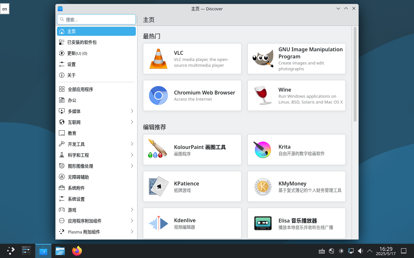Click the KolourPaint brush icon
Image resolution: width=414 pixels, height=258 pixels.
158,149
